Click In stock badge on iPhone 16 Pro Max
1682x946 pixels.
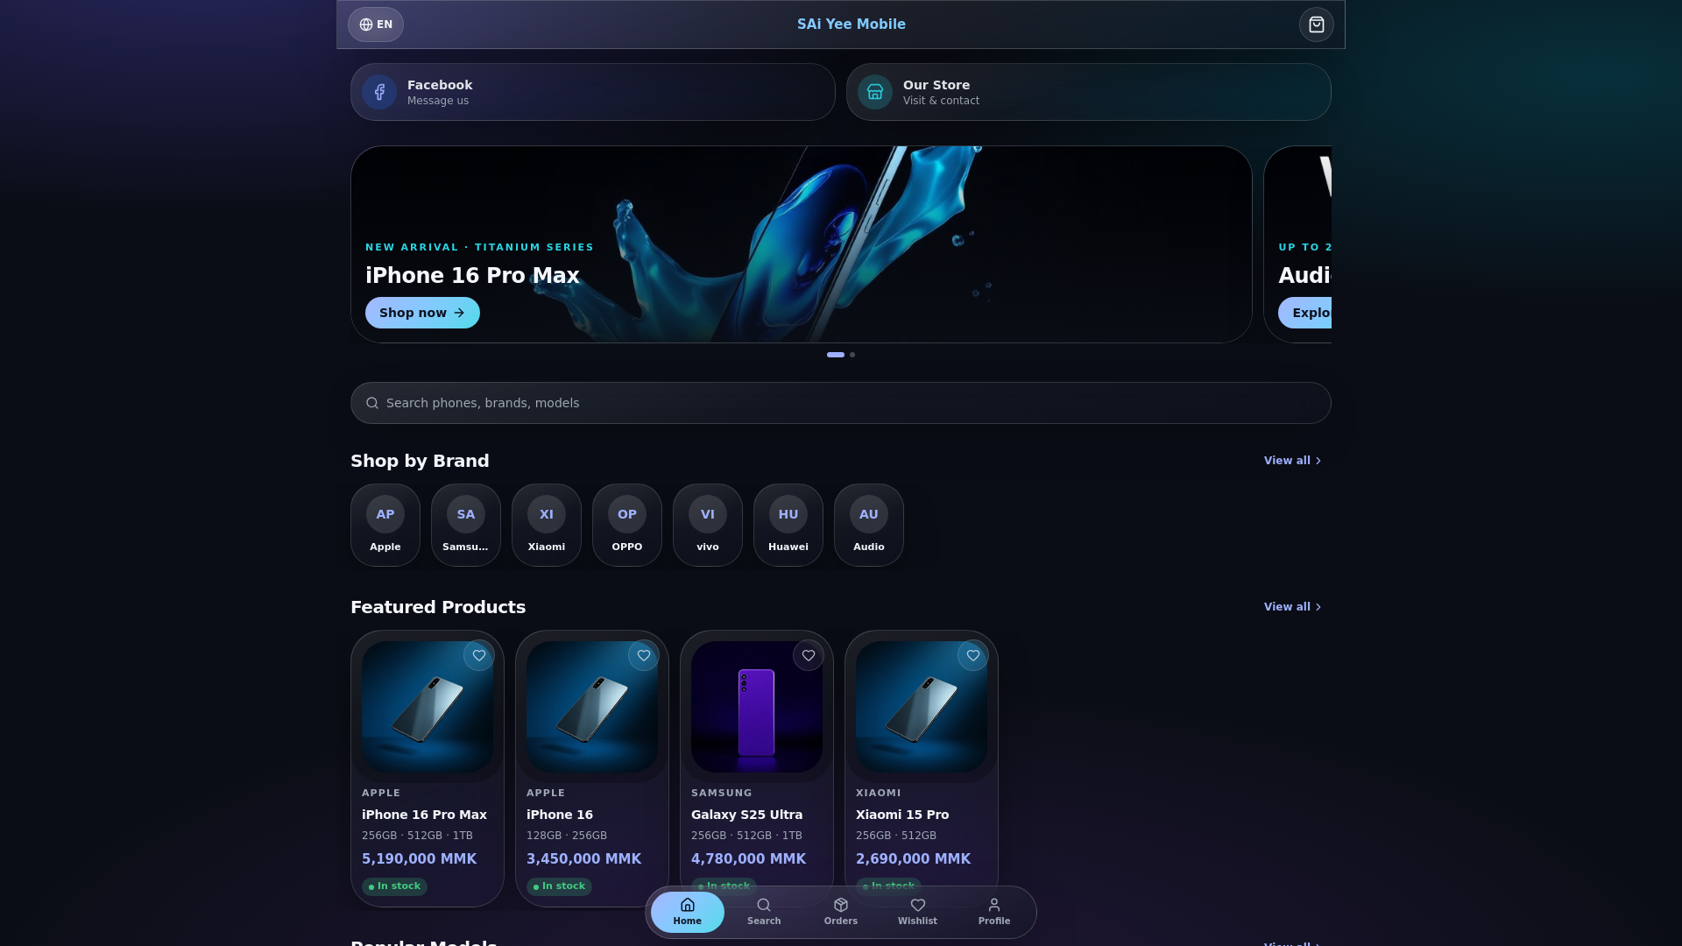click(394, 886)
